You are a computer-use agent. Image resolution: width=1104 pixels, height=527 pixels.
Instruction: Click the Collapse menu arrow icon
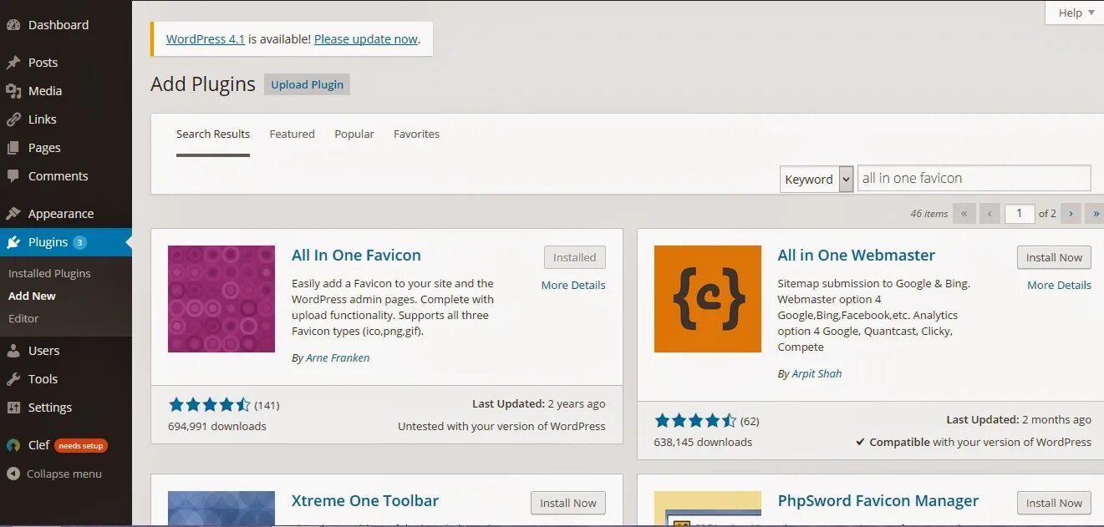coord(13,474)
